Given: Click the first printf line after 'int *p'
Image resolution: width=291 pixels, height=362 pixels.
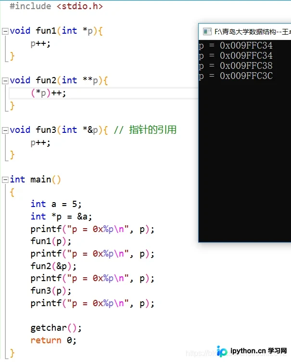Looking at the screenshot, I should [x=92, y=229].
